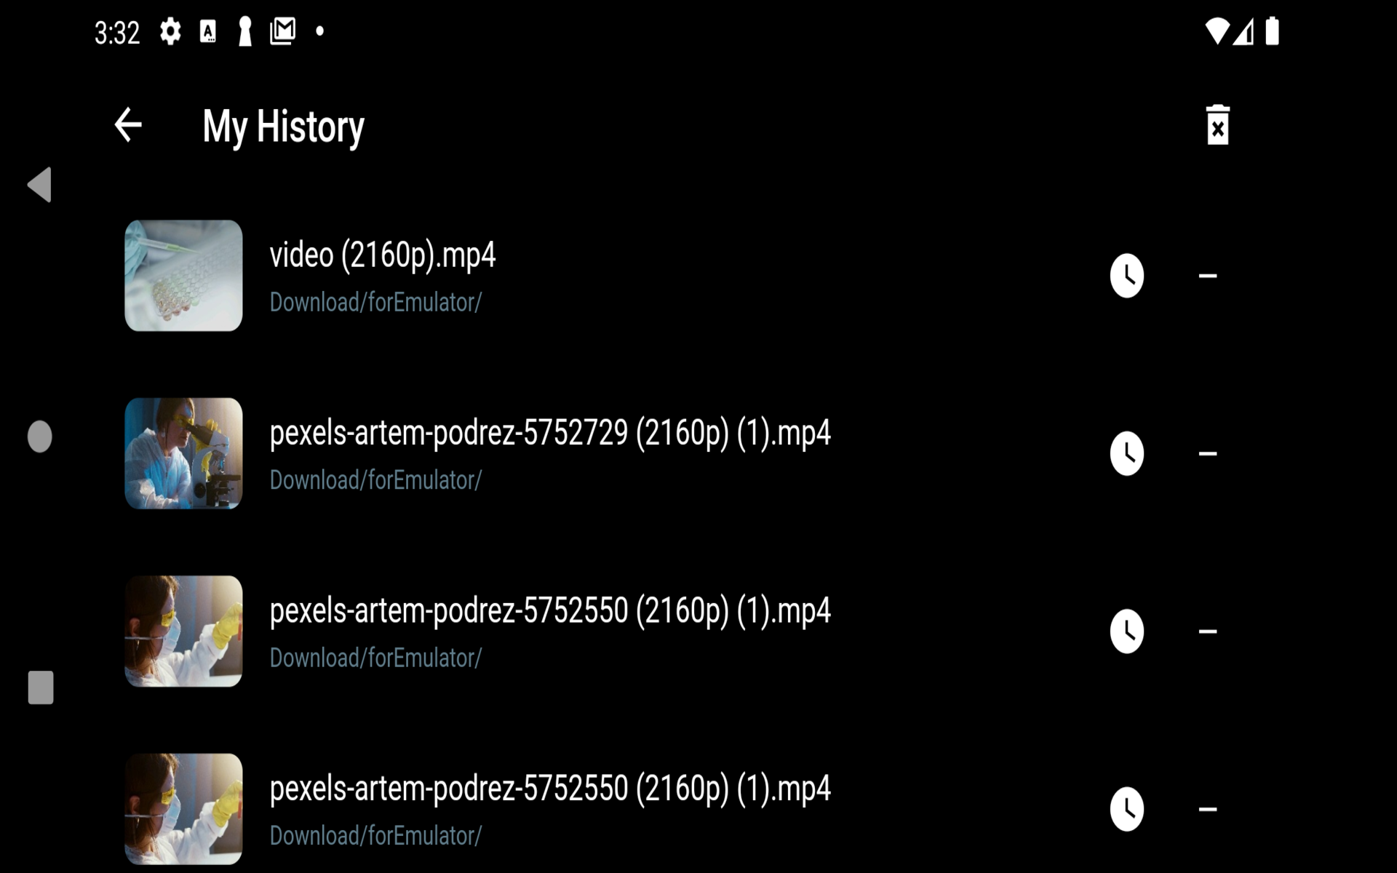
Task: Select the first pexels-artem-podrez-5752550 entry
Action: click(x=550, y=611)
